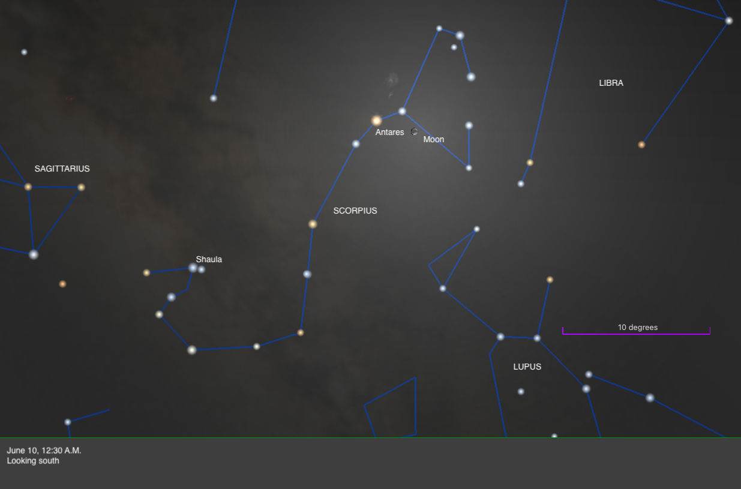This screenshot has width=741, height=489.
Task: Select the star Antares
Action: pyautogui.click(x=376, y=119)
